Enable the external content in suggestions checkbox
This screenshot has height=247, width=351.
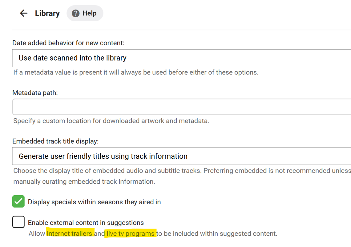pos(18,222)
